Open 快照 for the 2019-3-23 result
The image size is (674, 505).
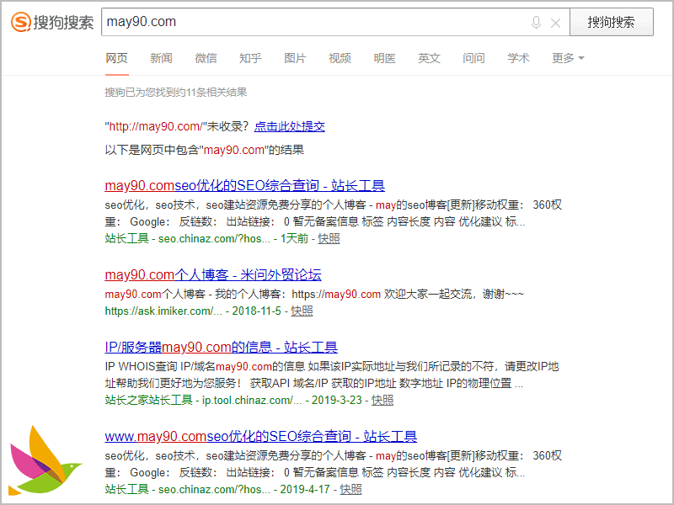coord(382,401)
